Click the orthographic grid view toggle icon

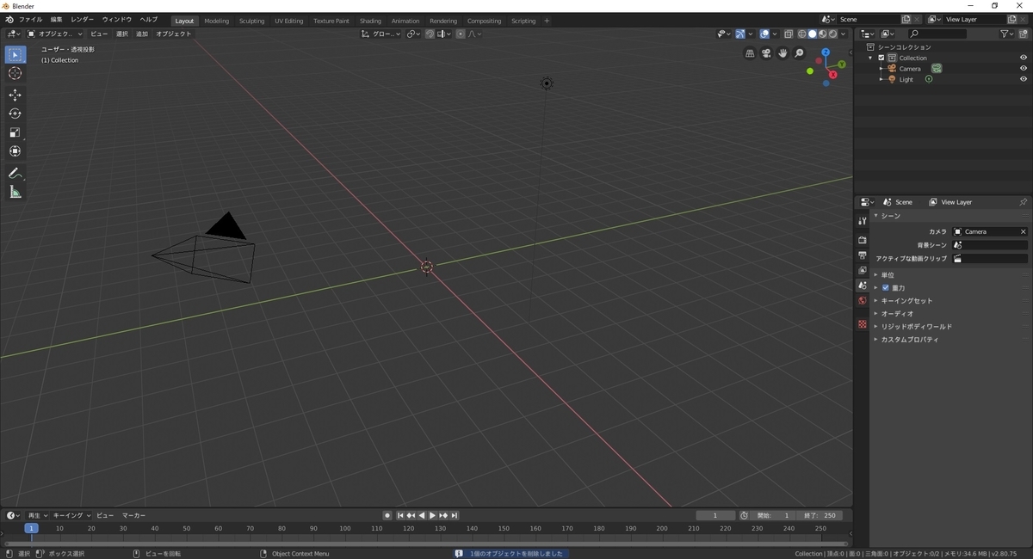(x=750, y=53)
